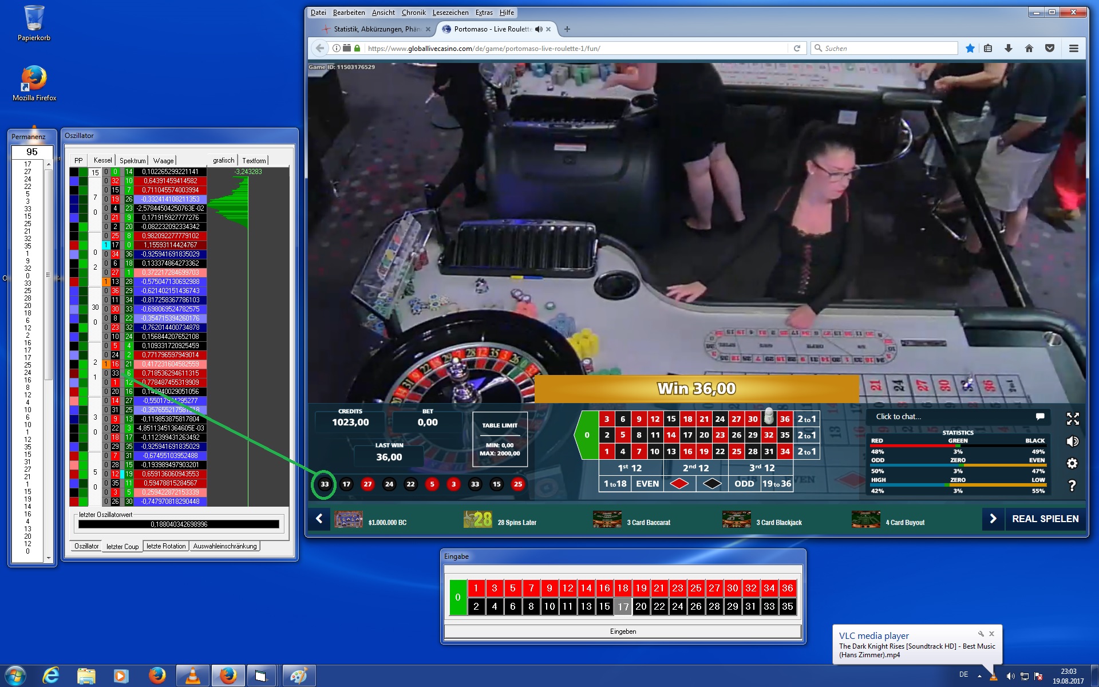The image size is (1099, 687).
Task: Open a new Firefox tab with plus
Action: (567, 29)
